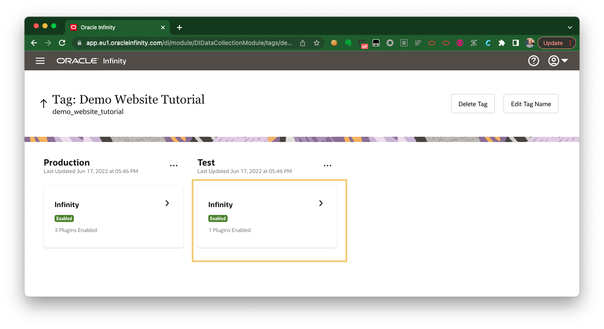
Task: Click the Chrome profile avatar
Action: tap(530, 43)
